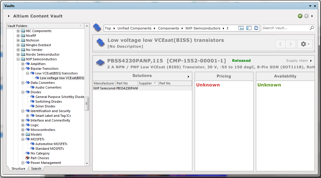Click the Interface and Connectivity icon
321x178 pixels.
click(x=28, y=120)
